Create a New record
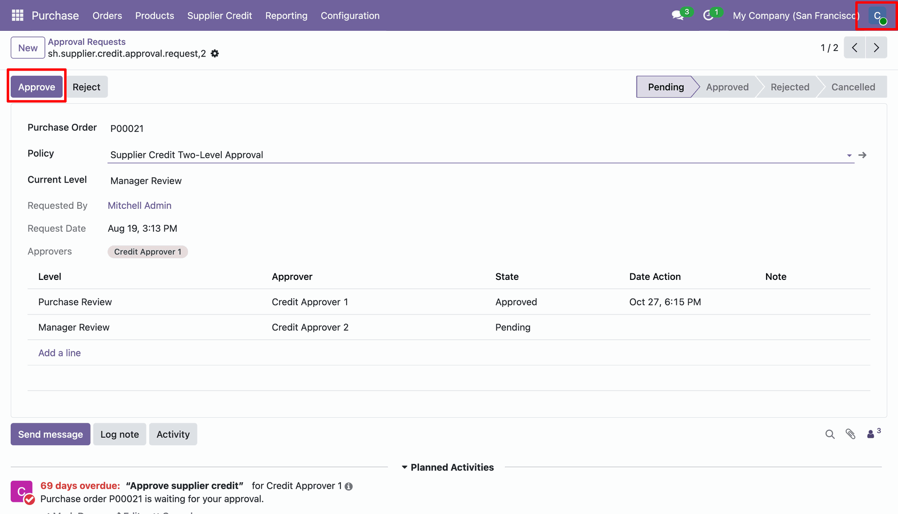Viewport: 898px width, 514px height. [x=28, y=48]
